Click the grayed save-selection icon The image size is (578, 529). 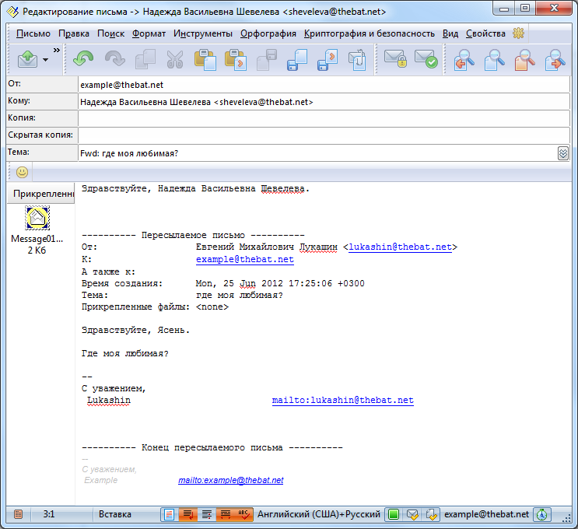pyautogui.click(x=267, y=59)
